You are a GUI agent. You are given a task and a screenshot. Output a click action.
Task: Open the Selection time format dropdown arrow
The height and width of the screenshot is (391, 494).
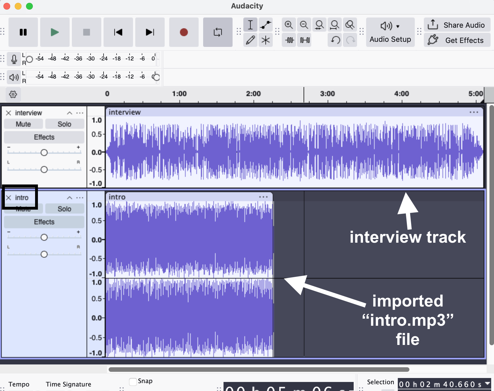point(487,384)
